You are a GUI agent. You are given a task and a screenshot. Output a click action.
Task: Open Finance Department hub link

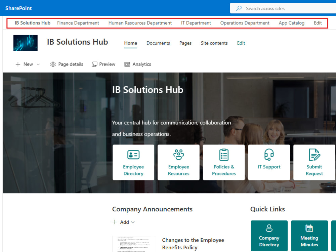(78, 23)
